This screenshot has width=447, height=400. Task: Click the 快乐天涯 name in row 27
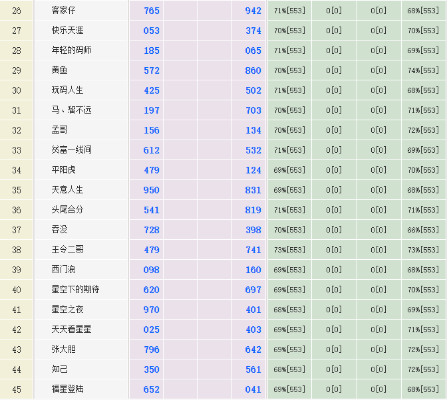(68, 31)
